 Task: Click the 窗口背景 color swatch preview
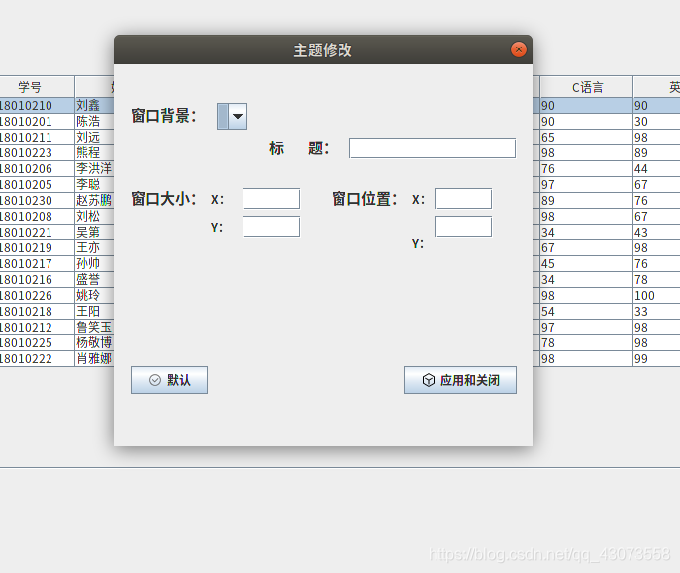point(223,116)
